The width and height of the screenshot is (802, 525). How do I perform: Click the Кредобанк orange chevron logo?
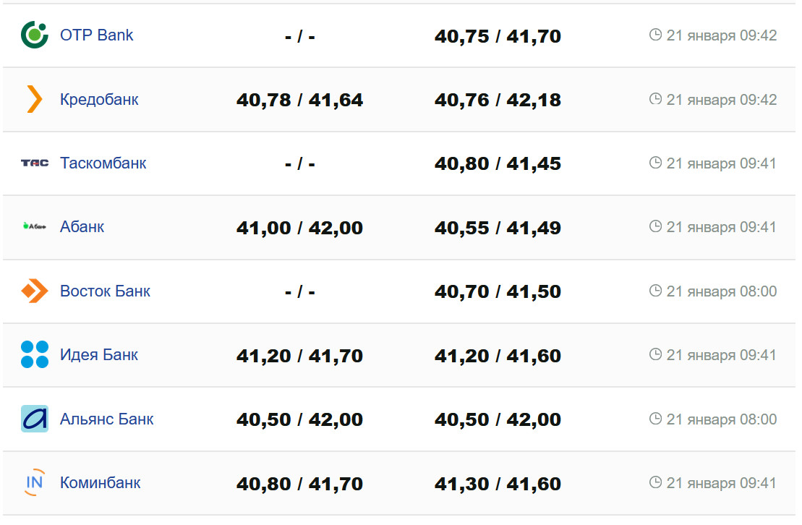35,99
